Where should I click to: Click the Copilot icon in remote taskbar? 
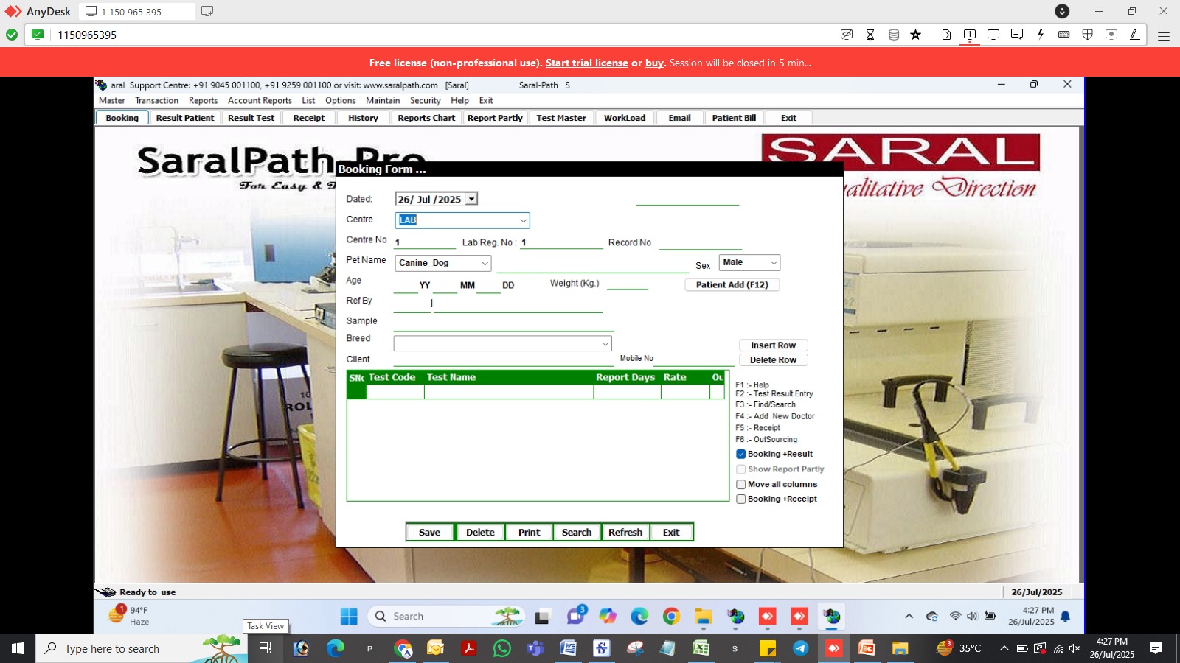(607, 617)
